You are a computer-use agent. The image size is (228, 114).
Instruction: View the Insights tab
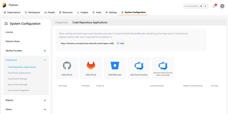82,12
